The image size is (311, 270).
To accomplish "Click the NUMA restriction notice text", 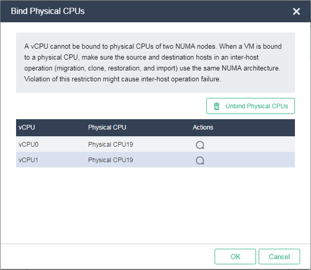I will tap(153, 63).
